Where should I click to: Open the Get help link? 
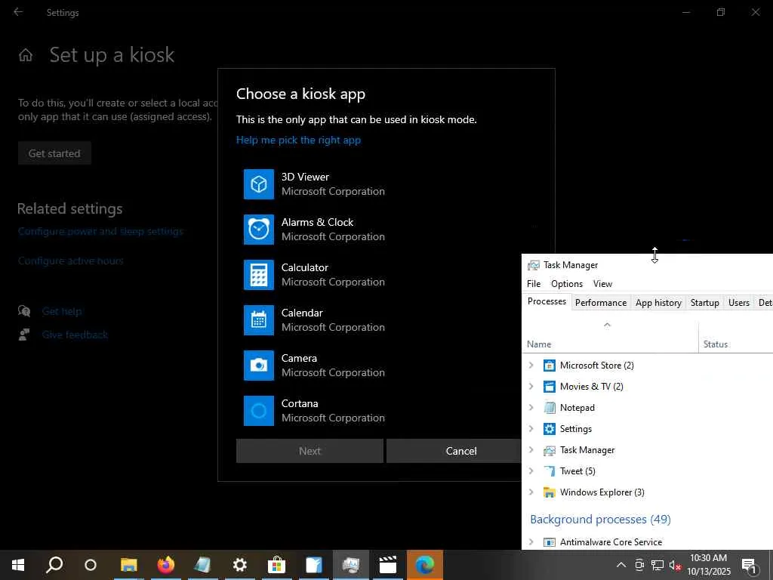pos(62,311)
